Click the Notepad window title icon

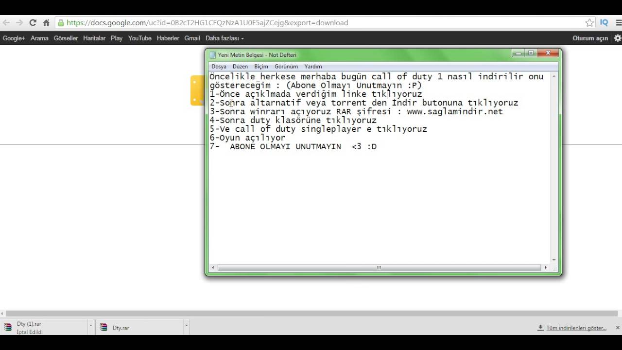point(212,55)
